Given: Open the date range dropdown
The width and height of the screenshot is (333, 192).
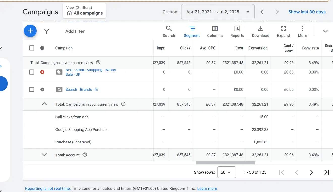Looking at the screenshot, I should [x=217, y=12].
